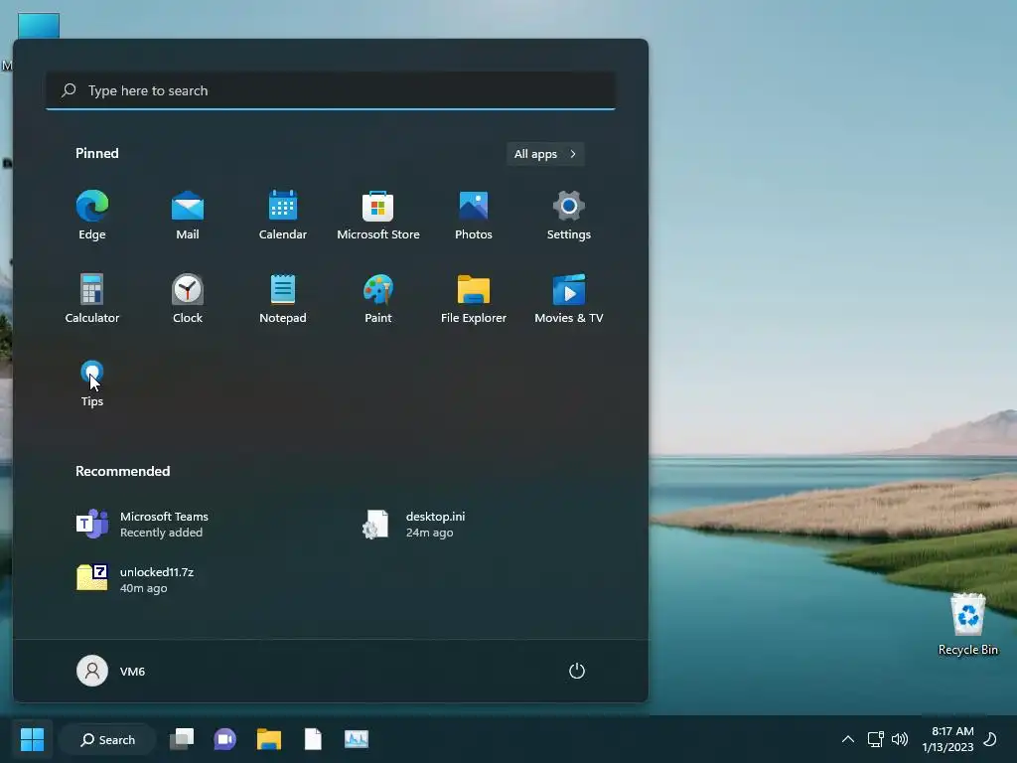1017x763 pixels.
Task: Open the Chat (Teams) taskbar icon
Action: point(225,739)
